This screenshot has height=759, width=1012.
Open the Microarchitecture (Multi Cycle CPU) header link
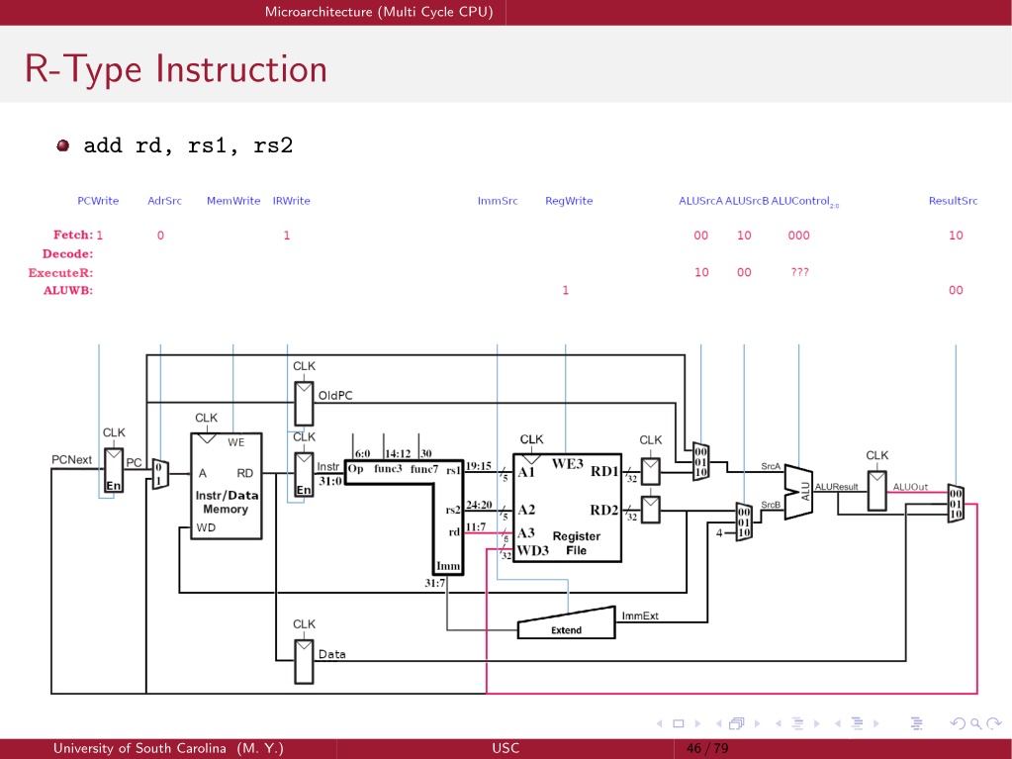(x=379, y=12)
